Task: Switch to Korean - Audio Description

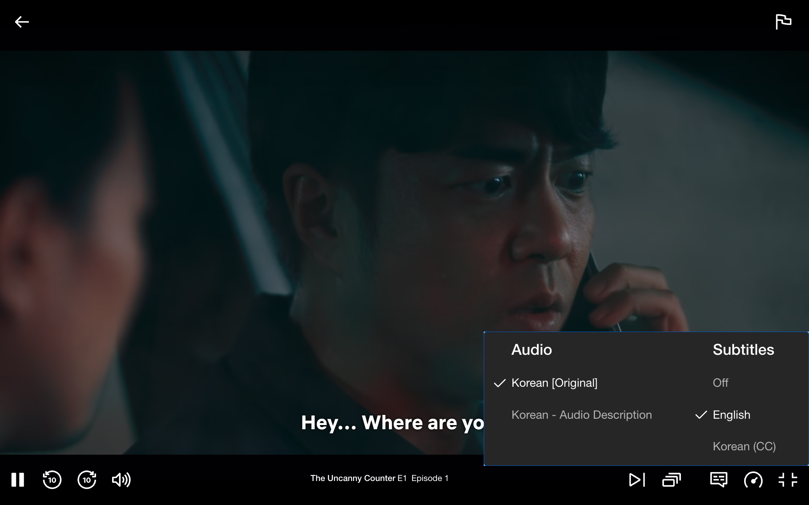Action: pos(581,415)
